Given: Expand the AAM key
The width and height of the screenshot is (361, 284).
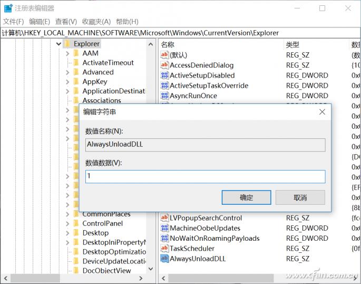Looking at the screenshot, I should tap(67, 53).
